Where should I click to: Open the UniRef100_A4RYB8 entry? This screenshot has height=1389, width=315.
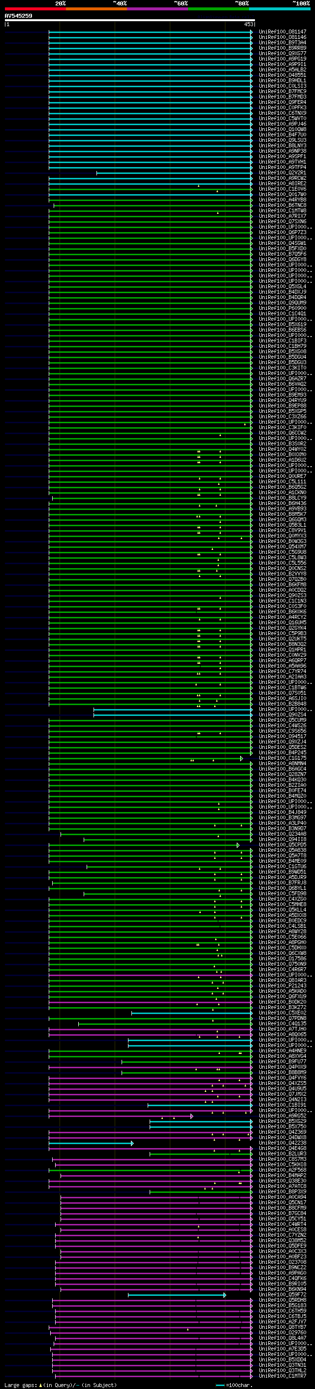(x=283, y=200)
